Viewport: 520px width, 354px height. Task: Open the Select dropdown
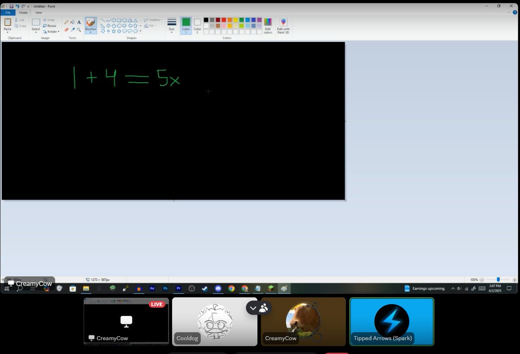tap(36, 32)
